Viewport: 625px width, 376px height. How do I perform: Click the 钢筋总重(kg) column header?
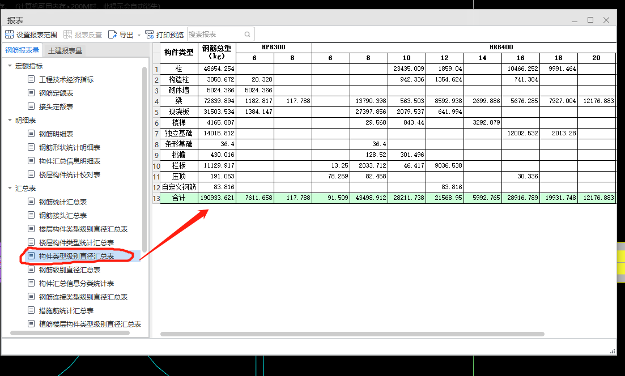pyautogui.click(x=217, y=53)
